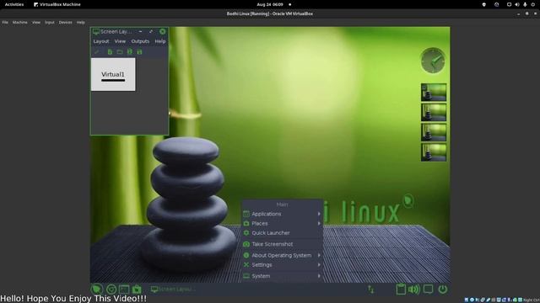Switch to second virtual desktop thumbnail
This screenshot has height=303, width=540.
(x=433, y=112)
